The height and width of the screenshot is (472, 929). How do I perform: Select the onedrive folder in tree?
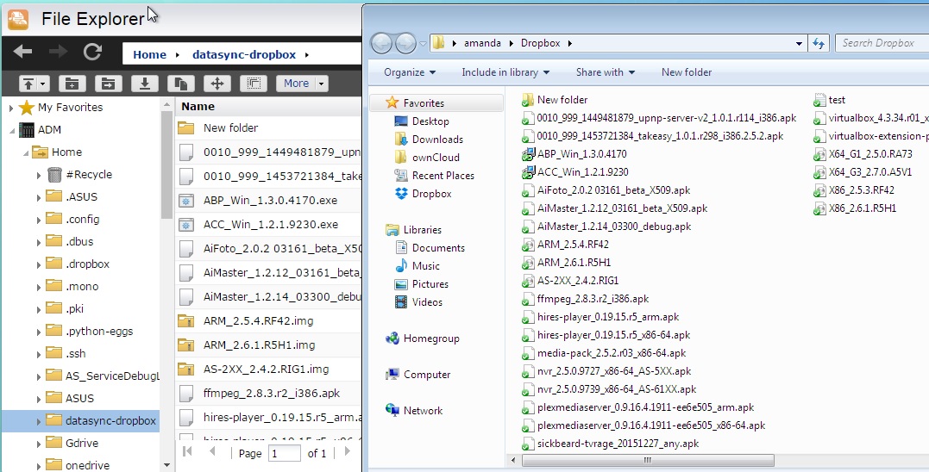[86, 465]
